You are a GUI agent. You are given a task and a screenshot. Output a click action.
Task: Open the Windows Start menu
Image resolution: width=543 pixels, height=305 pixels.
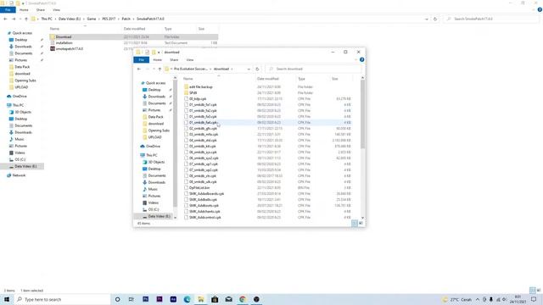pyautogui.click(x=7, y=299)
